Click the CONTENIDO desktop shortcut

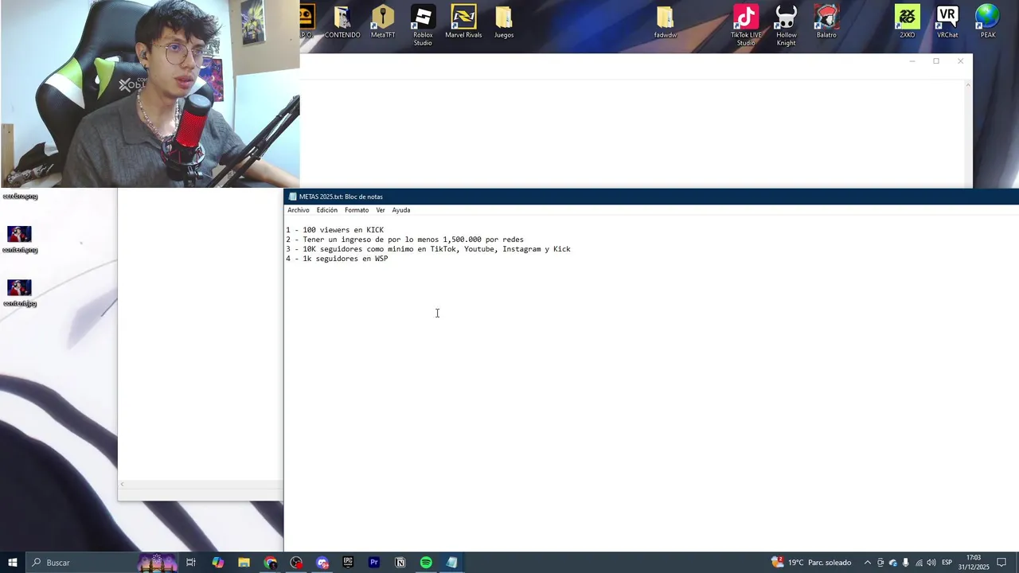(x=342, y=22)
